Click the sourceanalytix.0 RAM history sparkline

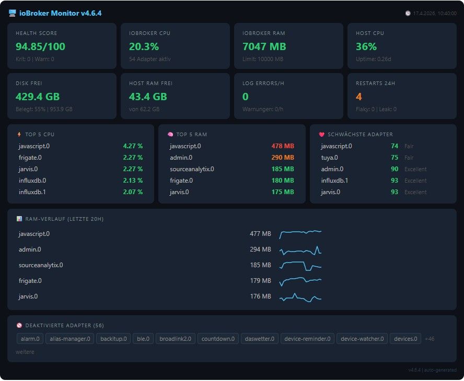click(300, 265)
